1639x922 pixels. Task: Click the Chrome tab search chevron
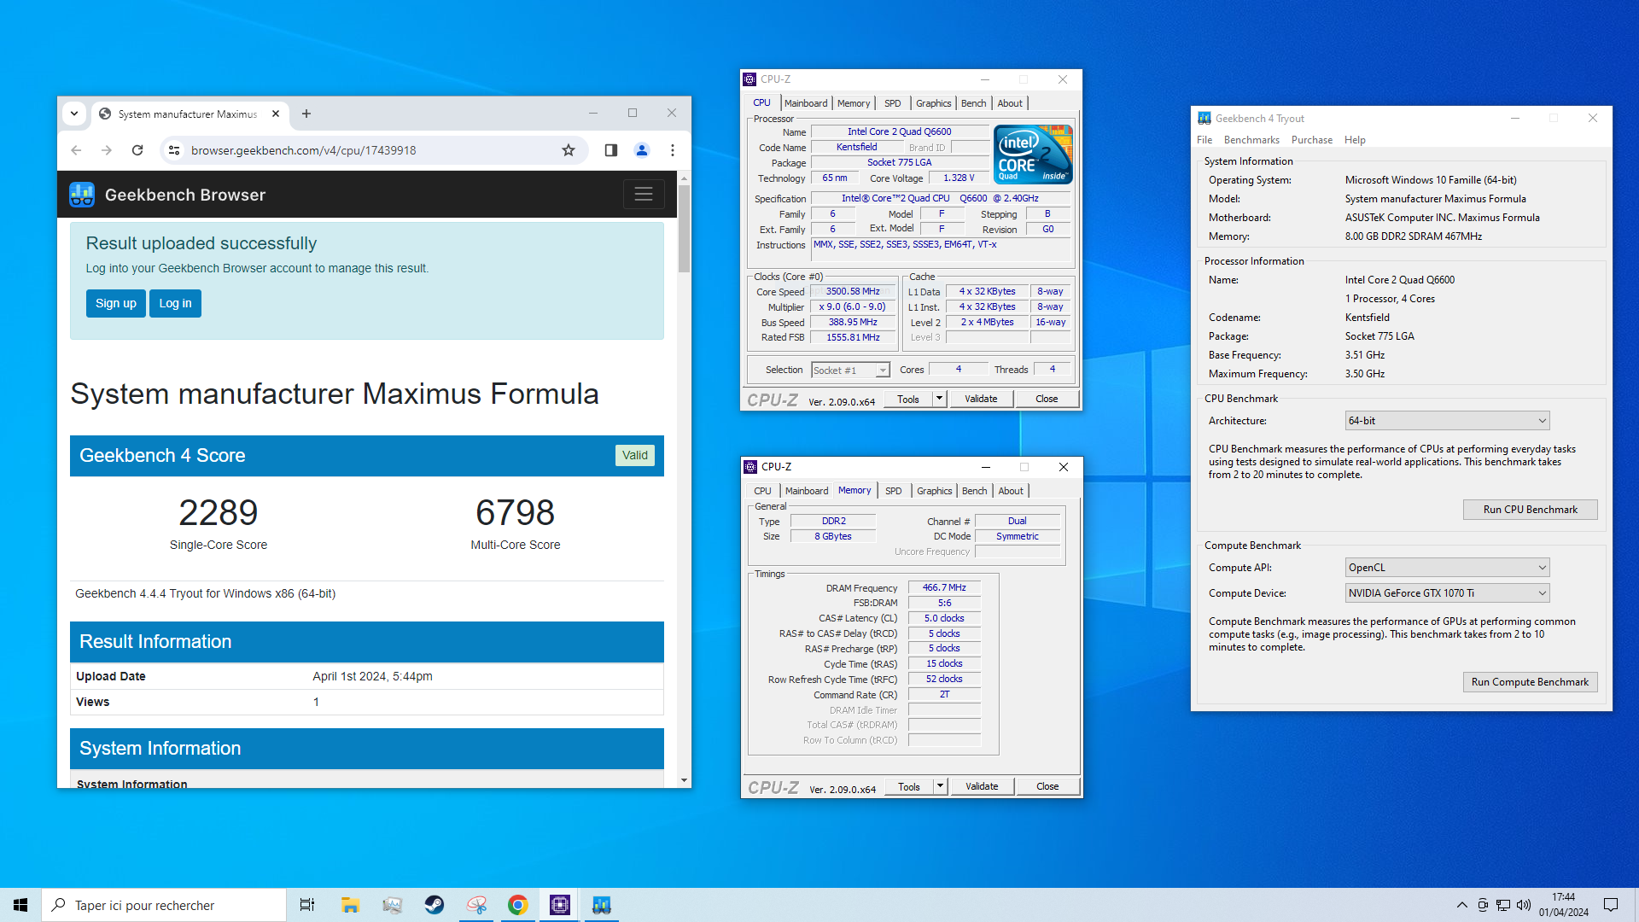tap(74, 114)
